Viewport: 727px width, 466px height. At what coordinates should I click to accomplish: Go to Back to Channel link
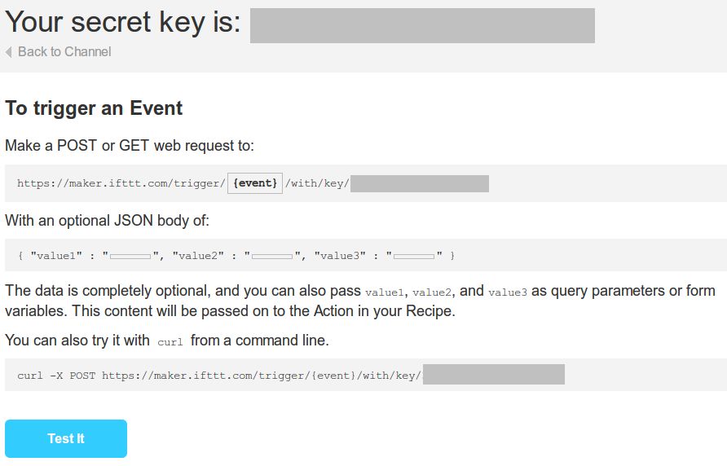tap(64, 52)
